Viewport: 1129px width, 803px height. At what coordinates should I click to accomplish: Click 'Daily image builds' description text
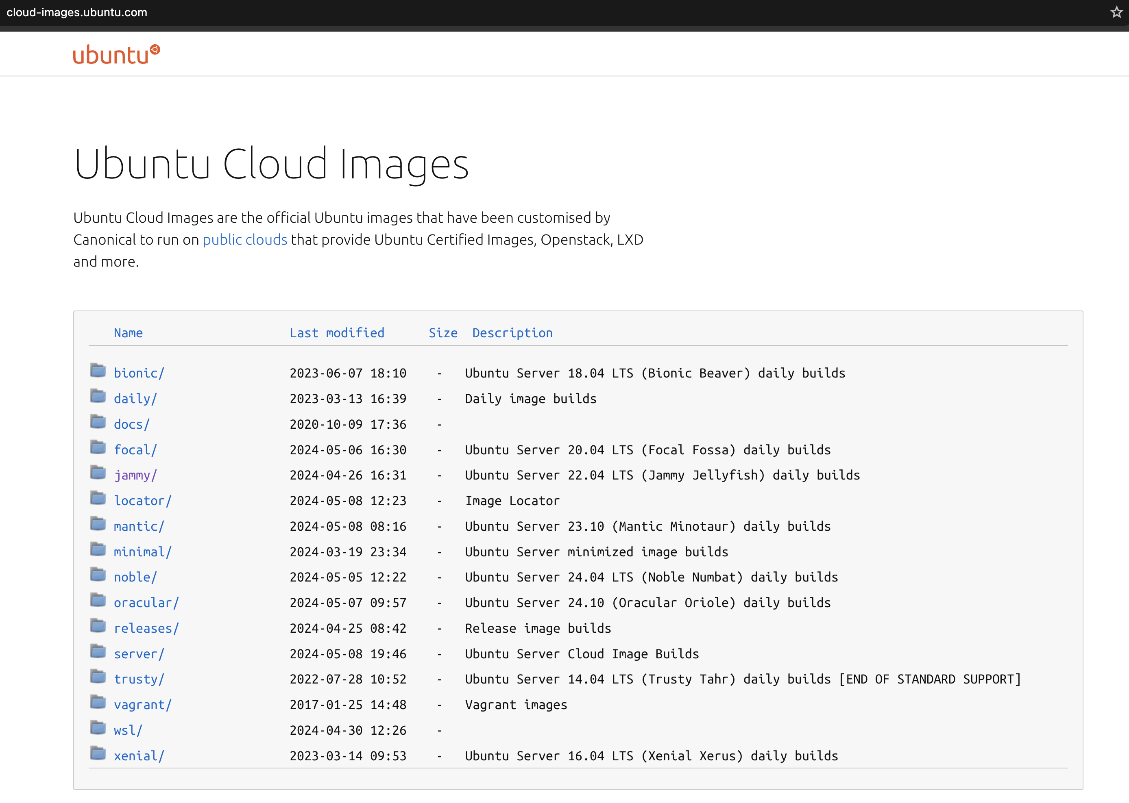531,399
